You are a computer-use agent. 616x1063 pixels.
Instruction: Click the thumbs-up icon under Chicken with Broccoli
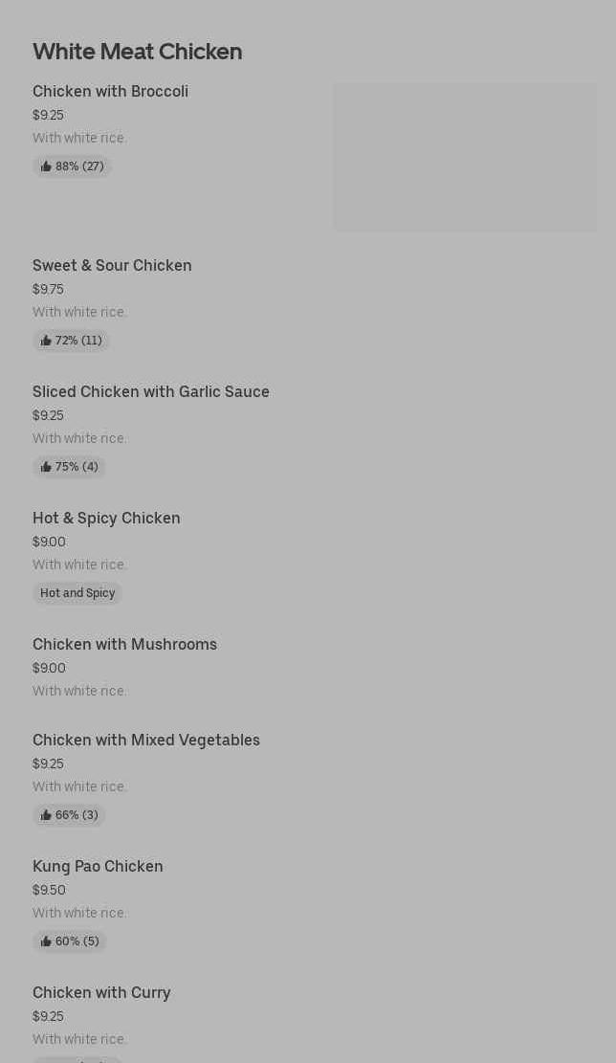(x=46, y=166)
